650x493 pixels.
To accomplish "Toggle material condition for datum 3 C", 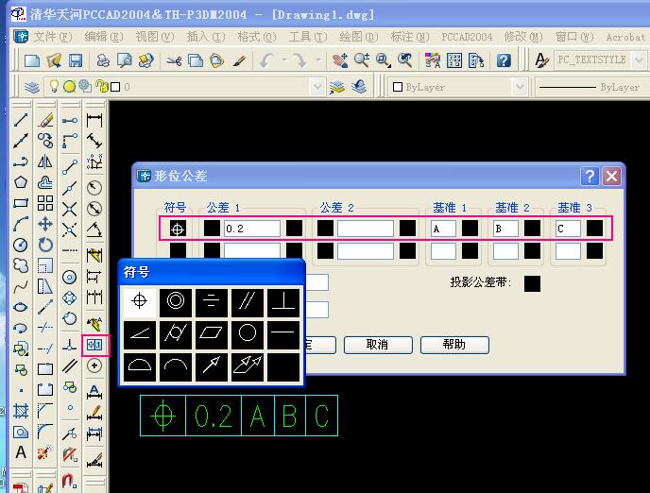I will [x=595, y=229].
